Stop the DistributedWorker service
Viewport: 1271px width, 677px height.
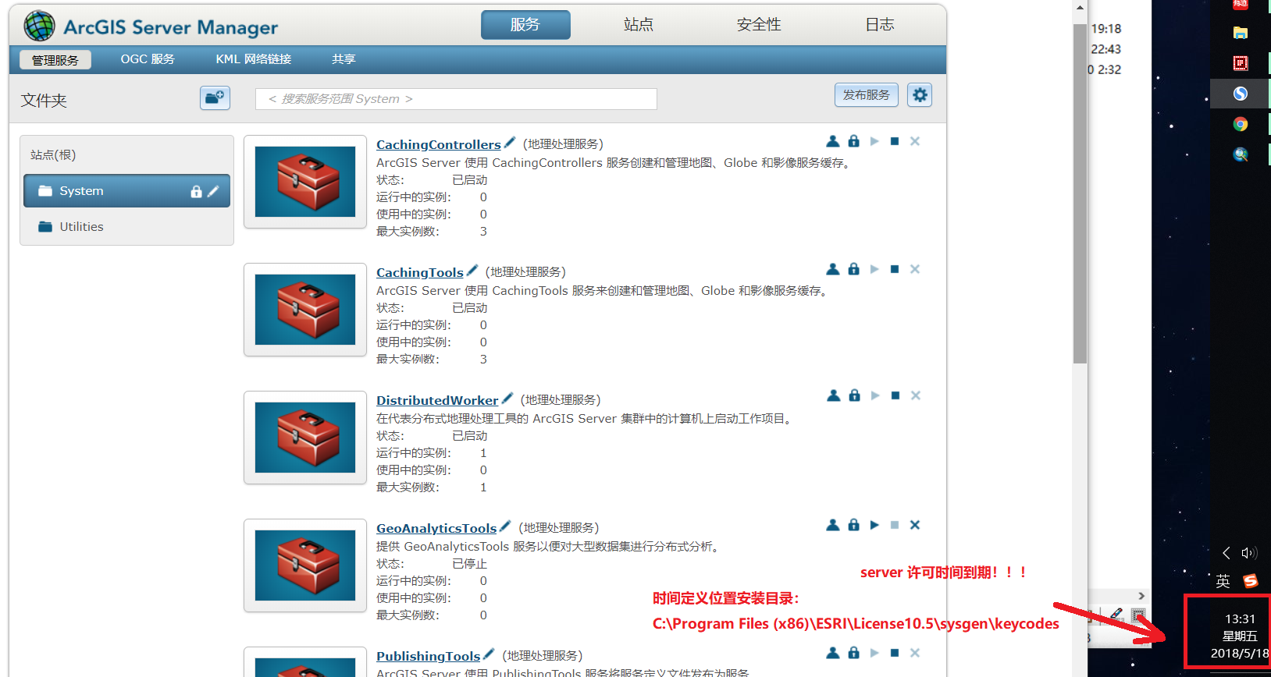click(895, 395)
